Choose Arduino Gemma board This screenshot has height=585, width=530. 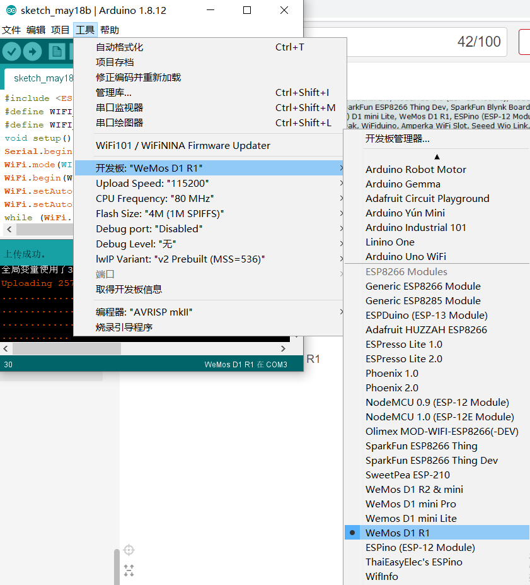coord(437,184)
